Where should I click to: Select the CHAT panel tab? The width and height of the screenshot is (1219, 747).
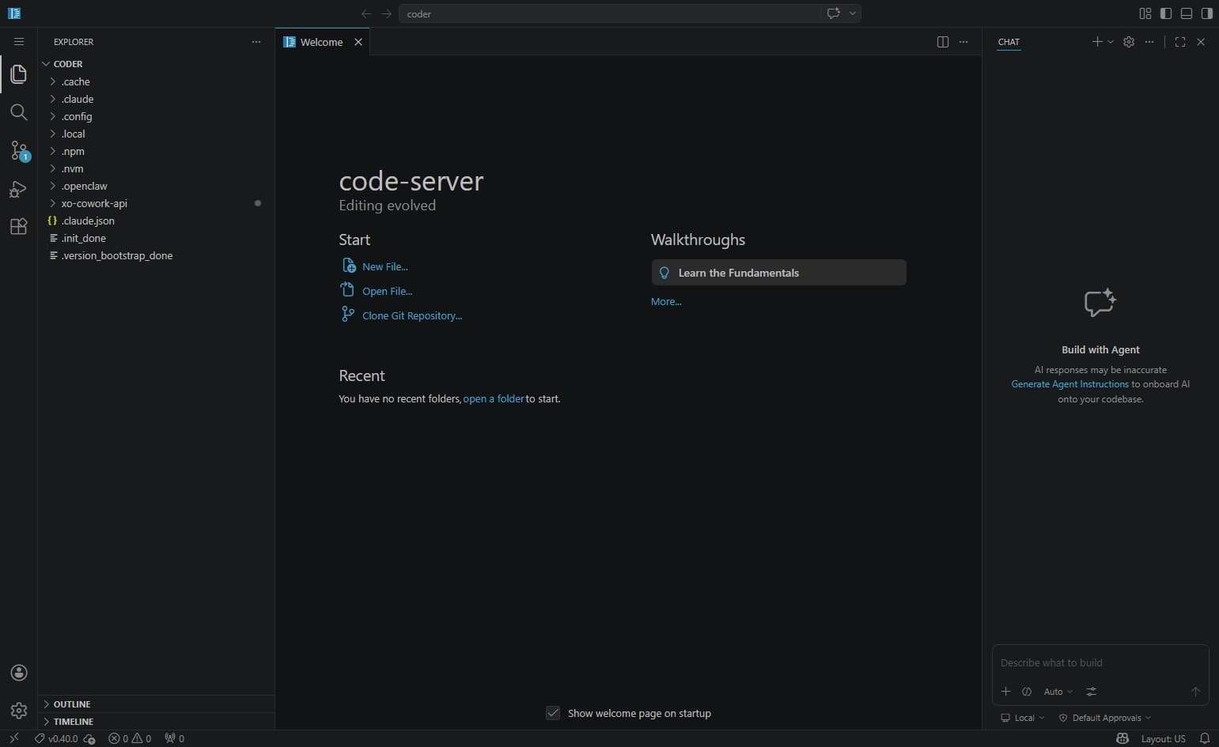click(1009, 42)
